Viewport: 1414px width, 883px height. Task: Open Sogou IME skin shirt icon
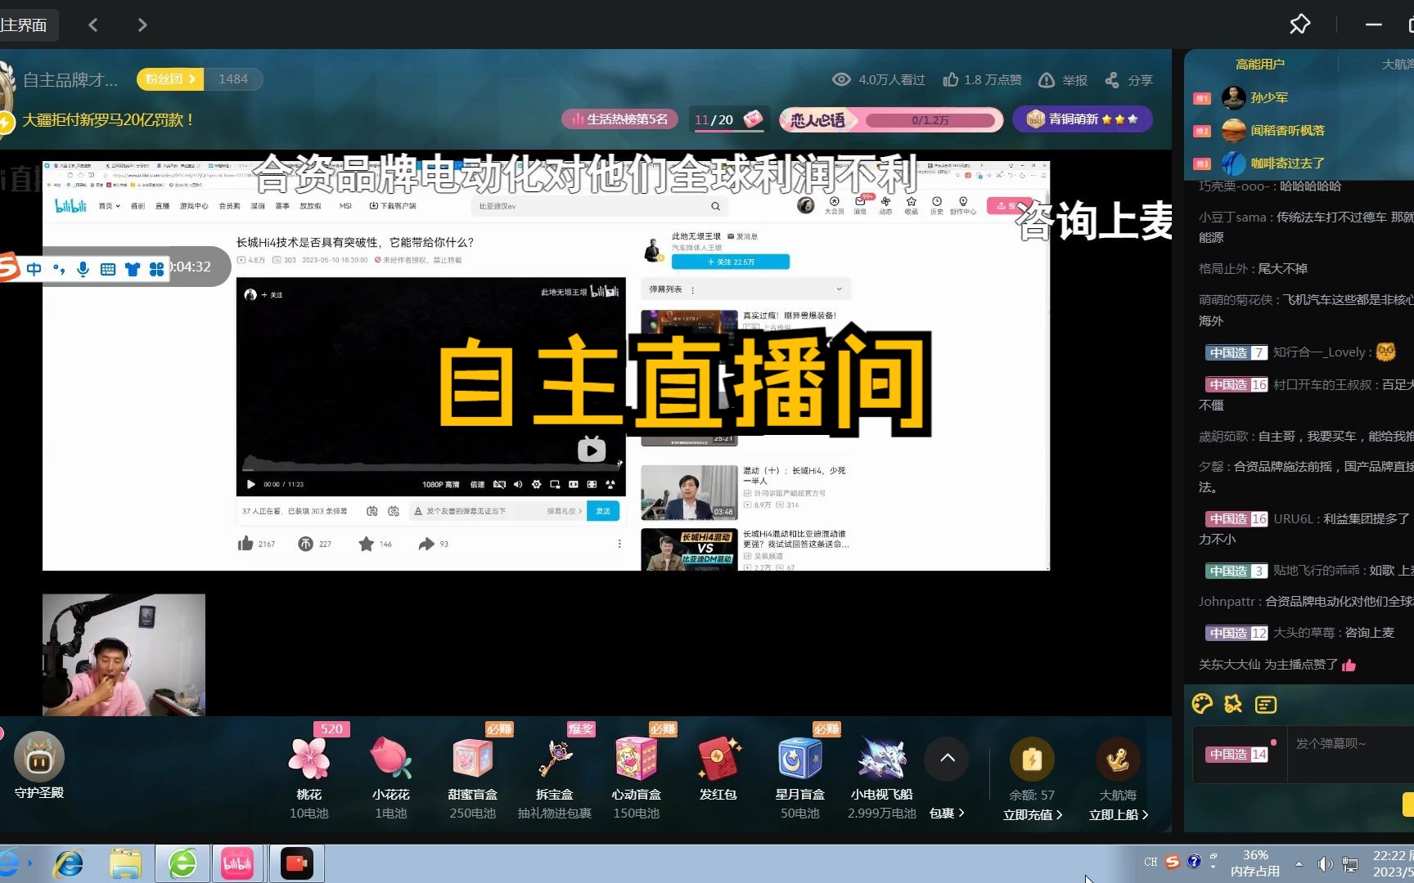(133, 269)
